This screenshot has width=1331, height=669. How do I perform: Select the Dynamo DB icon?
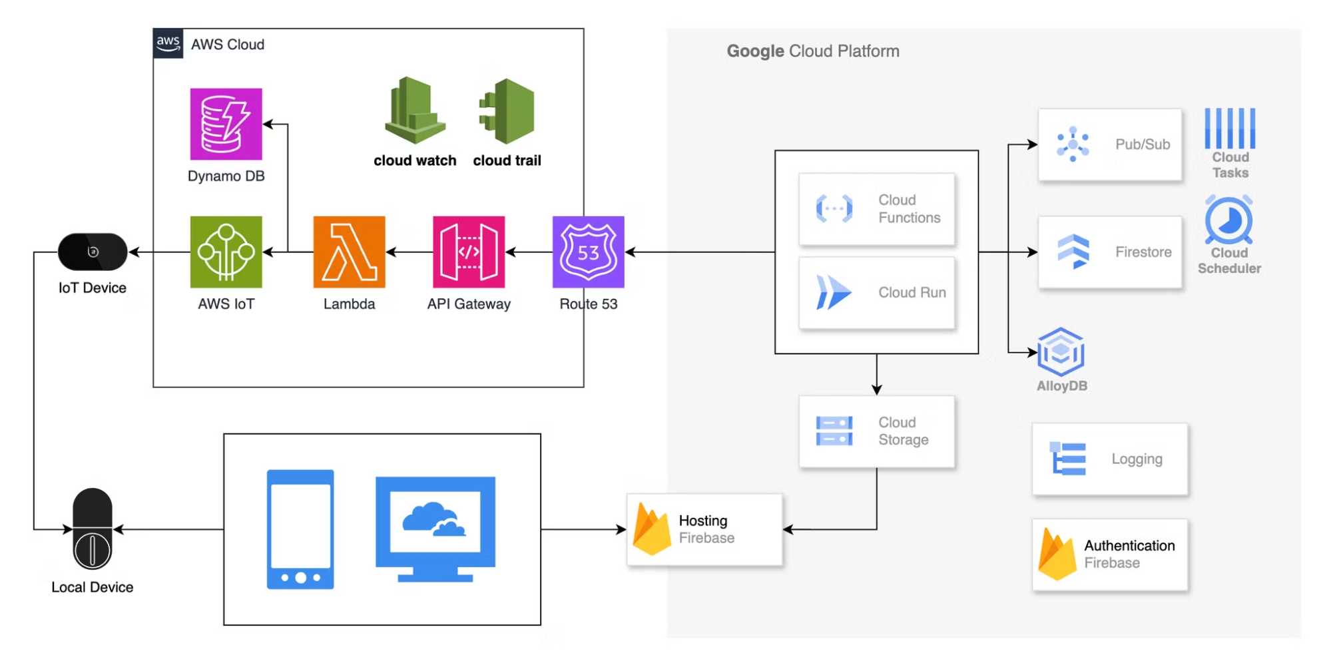click(x=226, y=124)
